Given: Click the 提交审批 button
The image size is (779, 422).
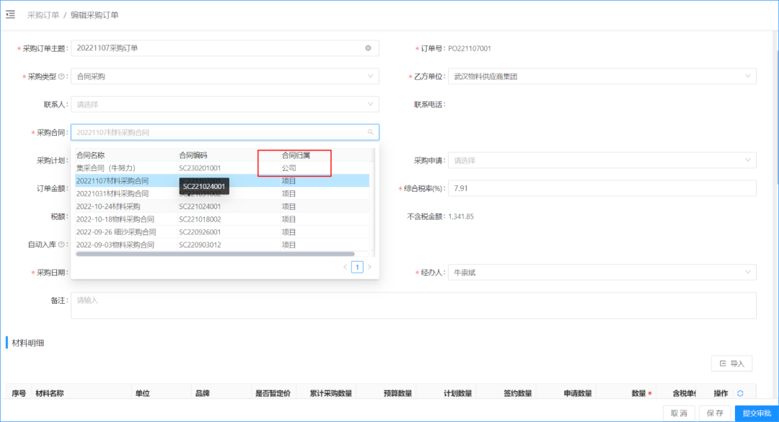Looking at the screenshot, I should 757,413.
